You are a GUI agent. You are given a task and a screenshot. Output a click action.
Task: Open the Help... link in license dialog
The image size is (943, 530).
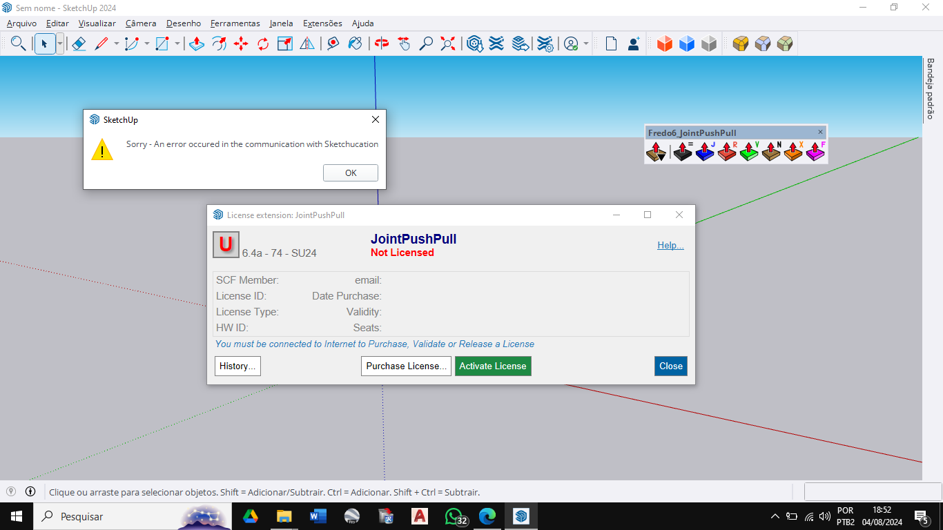[x=670, y=245]
